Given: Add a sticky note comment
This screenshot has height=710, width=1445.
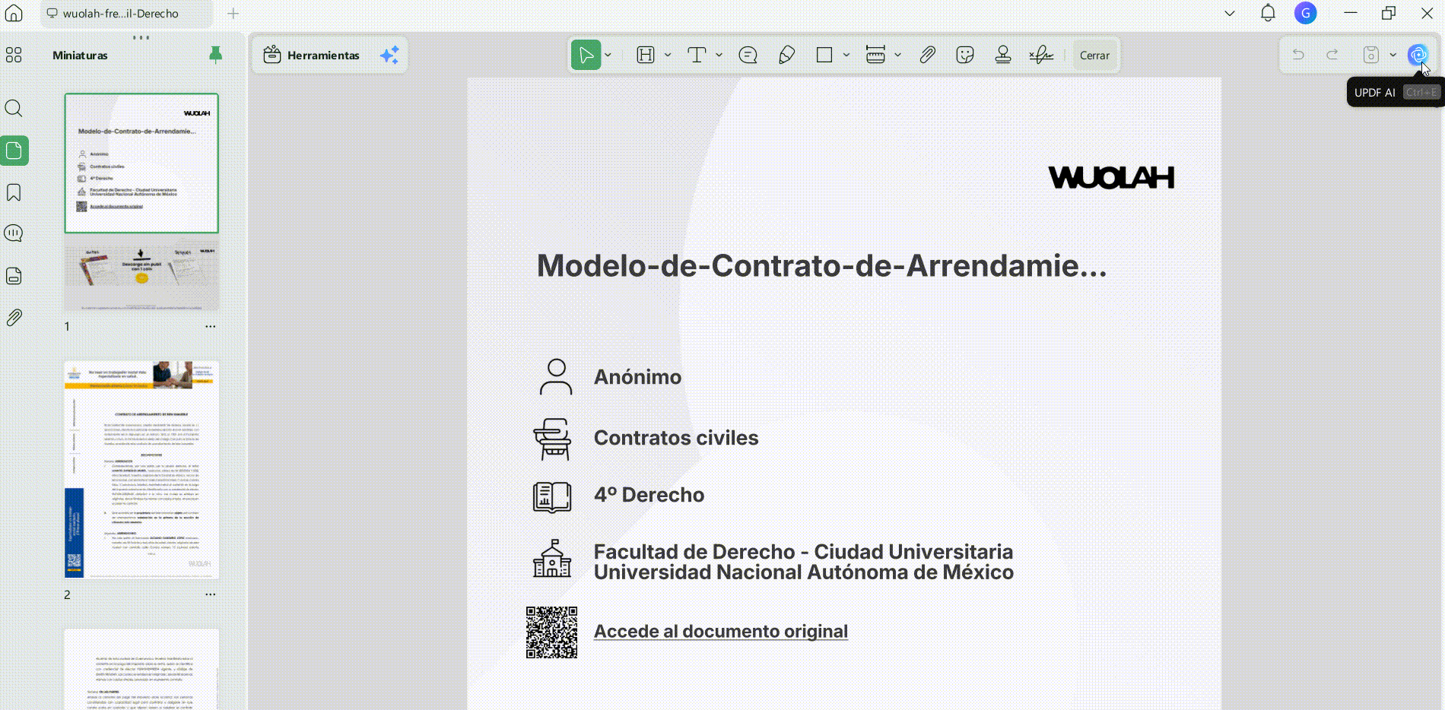Looking at the screenshot, I should click(748, 55).
